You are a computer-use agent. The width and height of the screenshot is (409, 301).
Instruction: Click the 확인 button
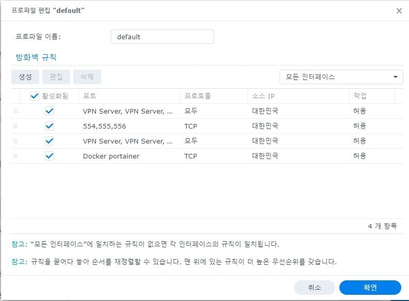370,288
